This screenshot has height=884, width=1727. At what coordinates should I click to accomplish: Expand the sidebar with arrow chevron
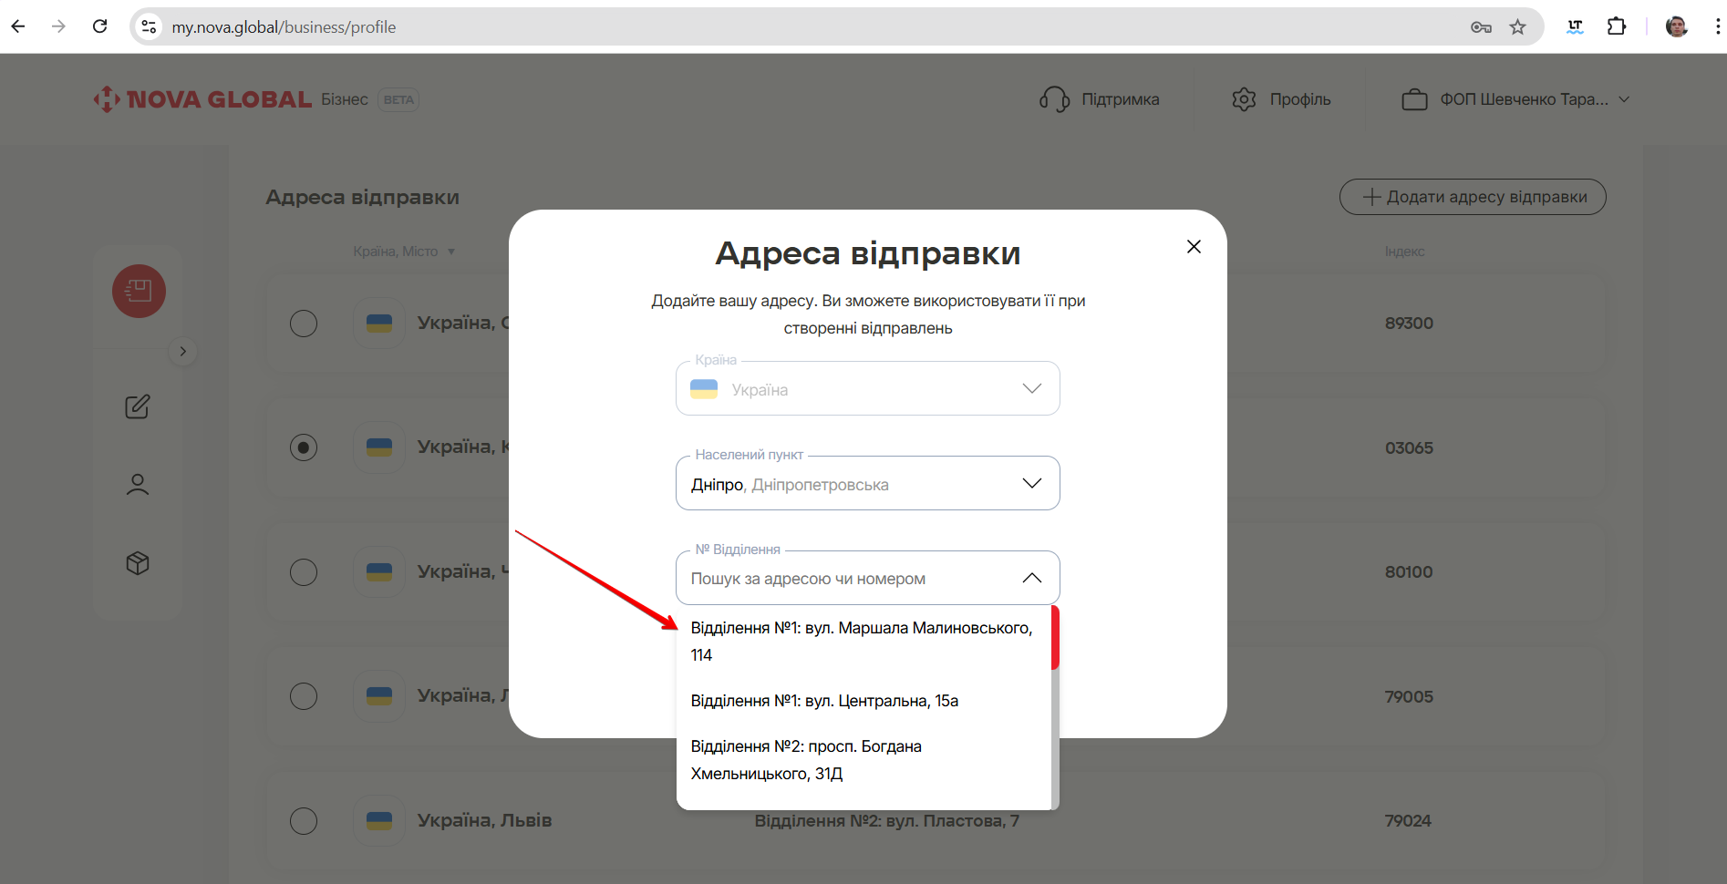[183, 352]
